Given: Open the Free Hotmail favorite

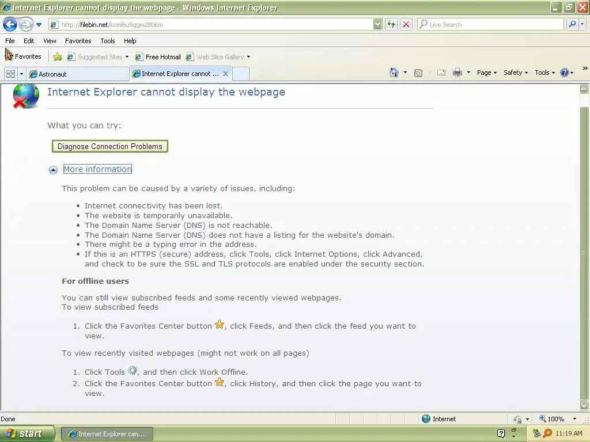Looking at the screenshot, I should tap(158, 57).
